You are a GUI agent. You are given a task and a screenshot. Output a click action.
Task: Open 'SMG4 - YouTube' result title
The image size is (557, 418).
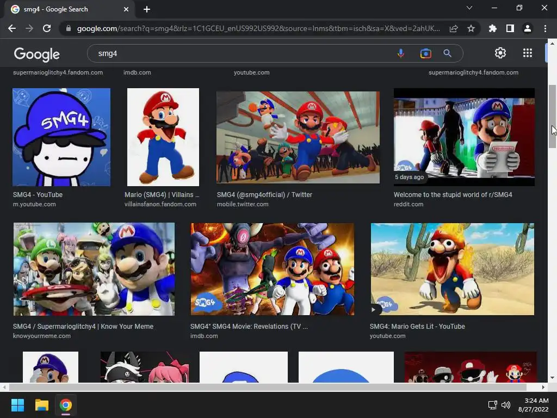38,195
